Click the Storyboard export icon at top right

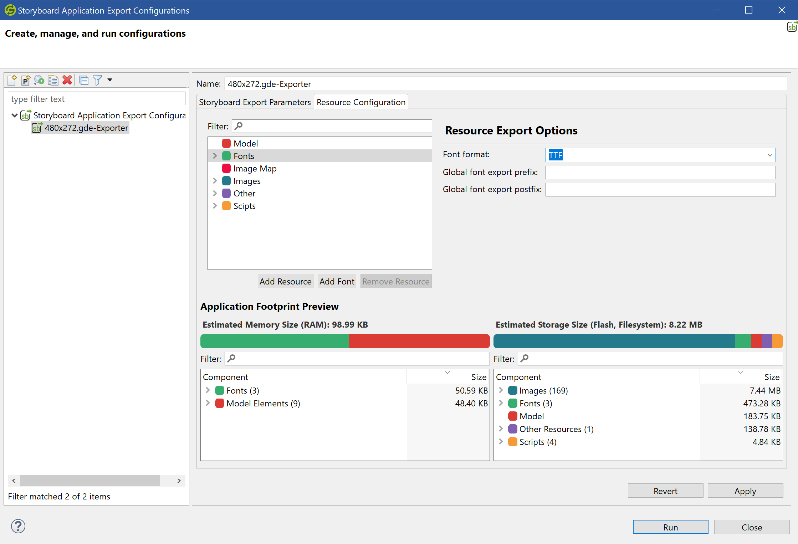tap(792, 26)
